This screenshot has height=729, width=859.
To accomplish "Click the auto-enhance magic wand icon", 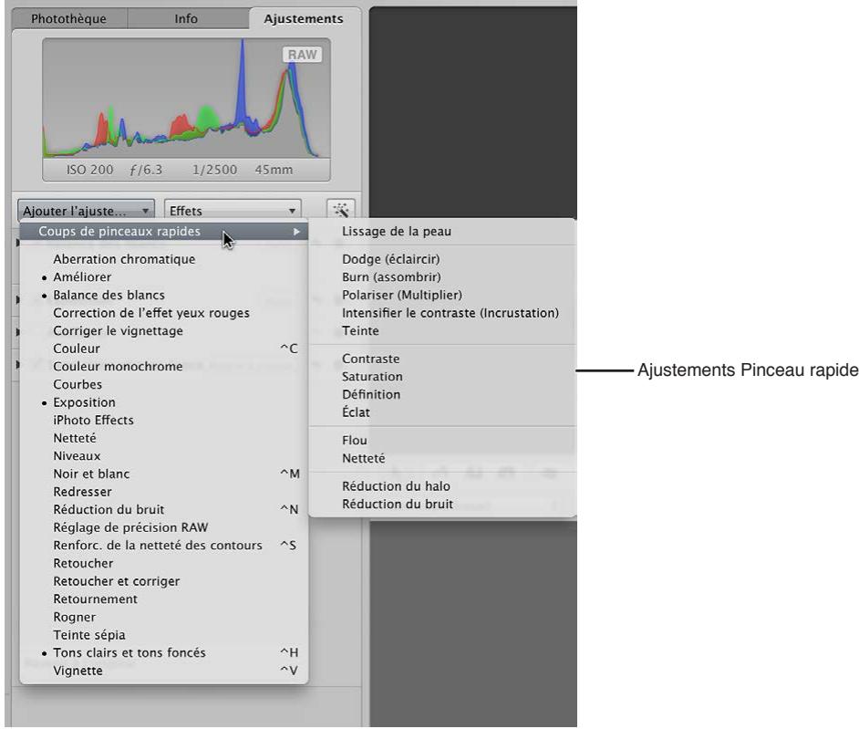I will point(341,211).
